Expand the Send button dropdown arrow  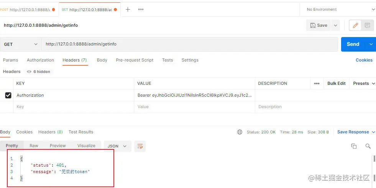tap(371, 44)
